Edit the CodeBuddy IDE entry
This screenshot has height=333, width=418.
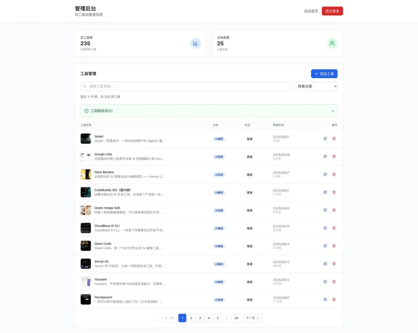(325, 192)
